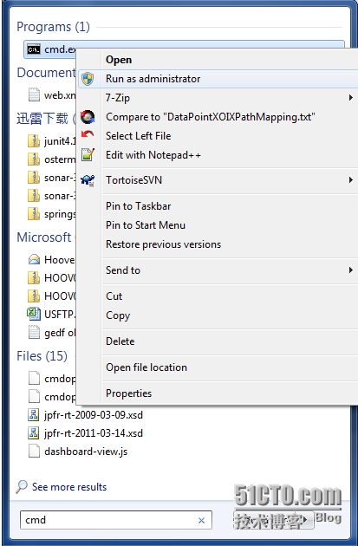The image size is (358, 546).
Task: Select the jpfr-rt-2011-03-14.xsd file name
Action: point(94,433)
